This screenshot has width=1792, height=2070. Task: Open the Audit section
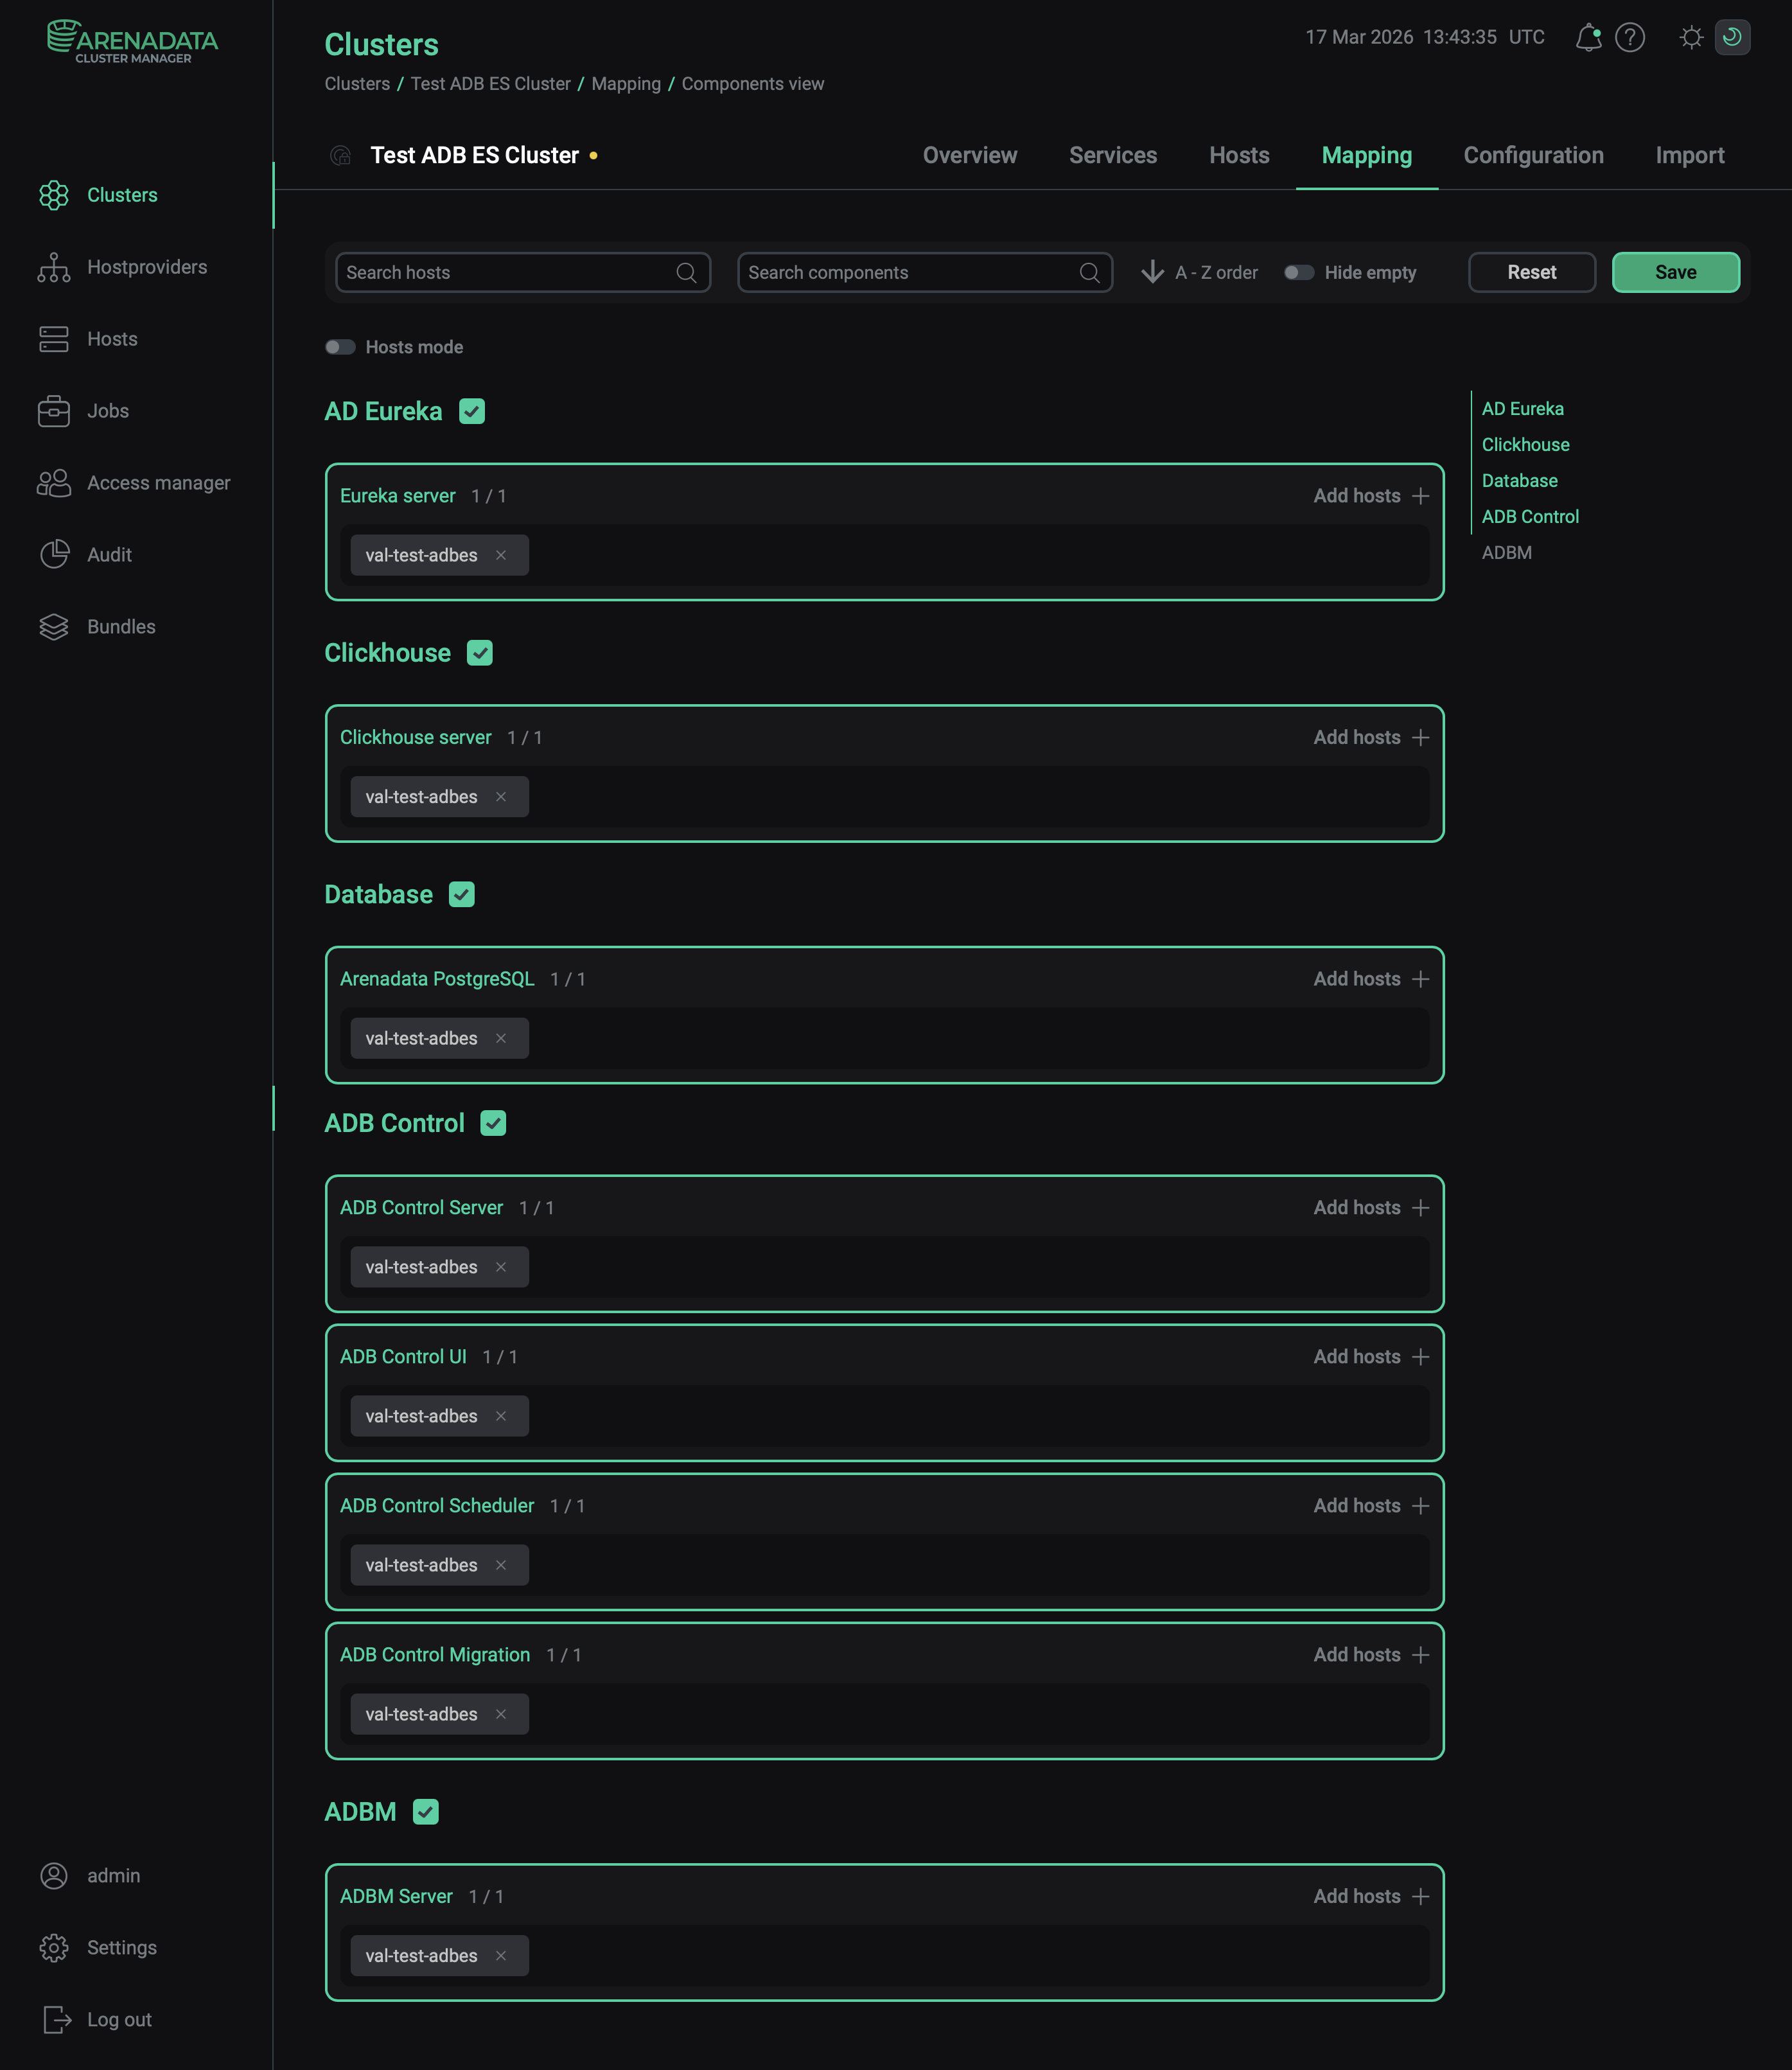point(109,554)
